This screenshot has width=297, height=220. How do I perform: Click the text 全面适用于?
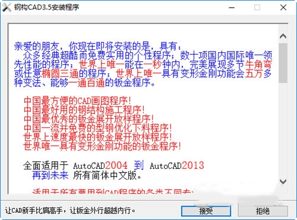(x=46, y=166)
